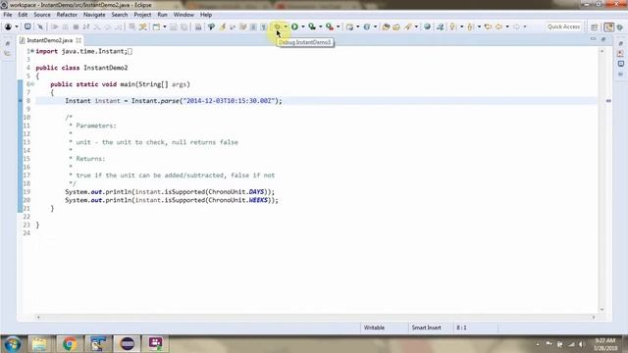Open the Search menu
This screenshot has width=628, height=353.
pos(120,15)
